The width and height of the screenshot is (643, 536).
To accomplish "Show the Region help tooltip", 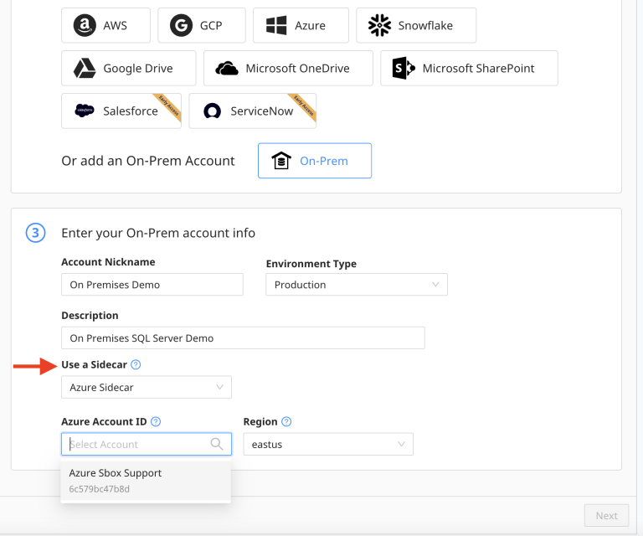I will pyautogui.click(x=286, y=421).
